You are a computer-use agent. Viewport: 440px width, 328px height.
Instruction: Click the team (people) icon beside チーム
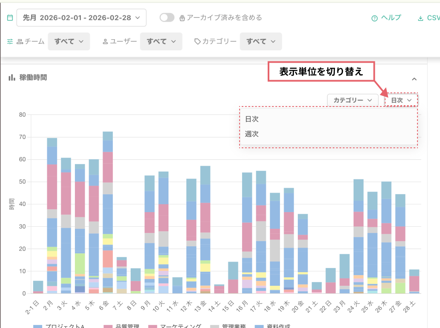coord(20,41)
